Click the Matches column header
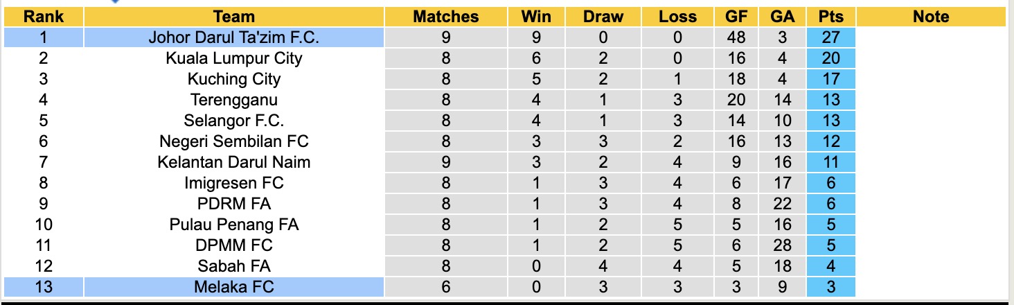This screenshot has width=1014, height=305. point(445,17)
